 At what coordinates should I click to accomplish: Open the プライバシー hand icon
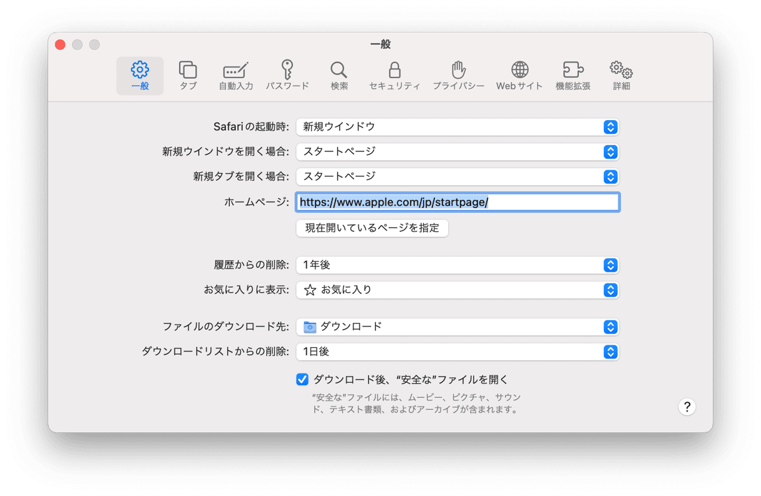[459, 76]
